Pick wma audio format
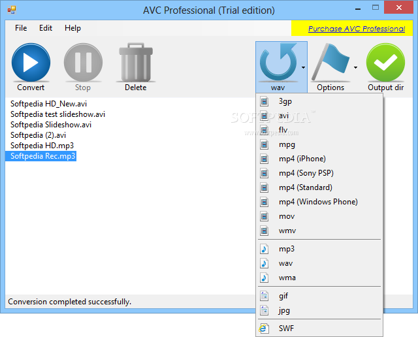Image resolution: width=418 pixels, height=337 pixels. 319,278
